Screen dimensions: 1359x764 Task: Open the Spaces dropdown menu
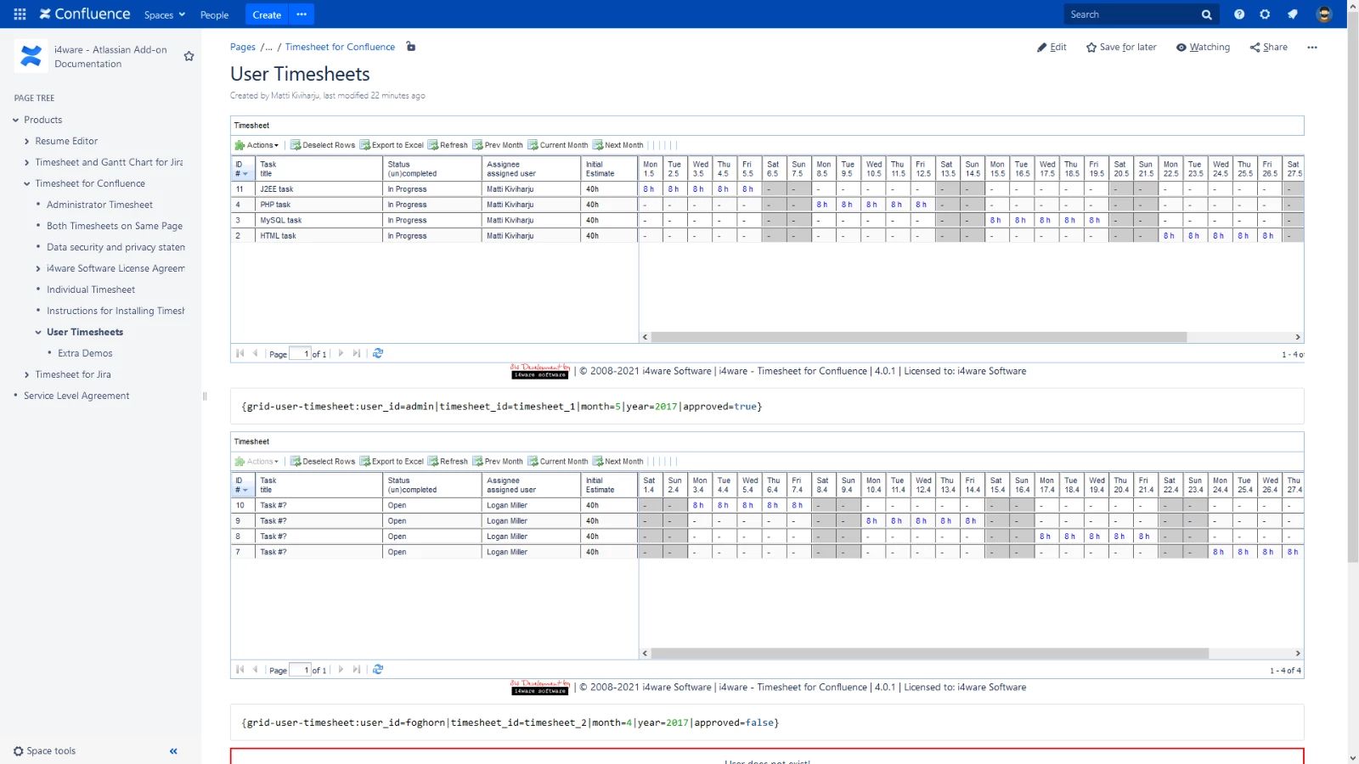[164, 14]
